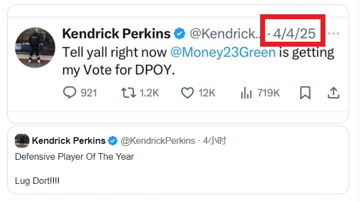Follow the @Money23Green mention link

coord(223,52)
